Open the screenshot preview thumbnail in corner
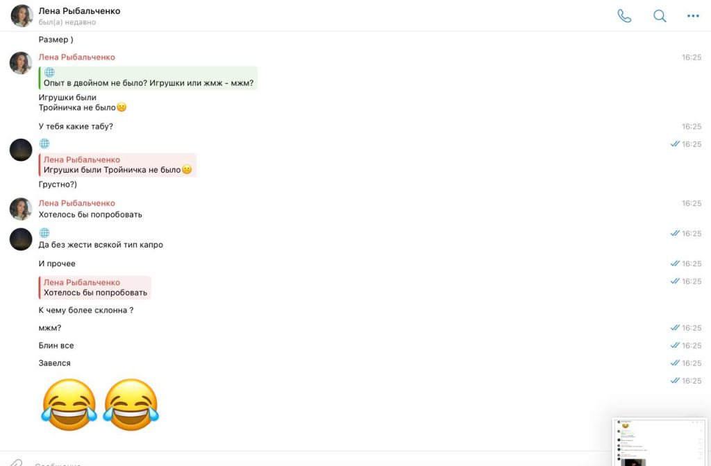This screenshot has width=711, height=466. (660, 442)
